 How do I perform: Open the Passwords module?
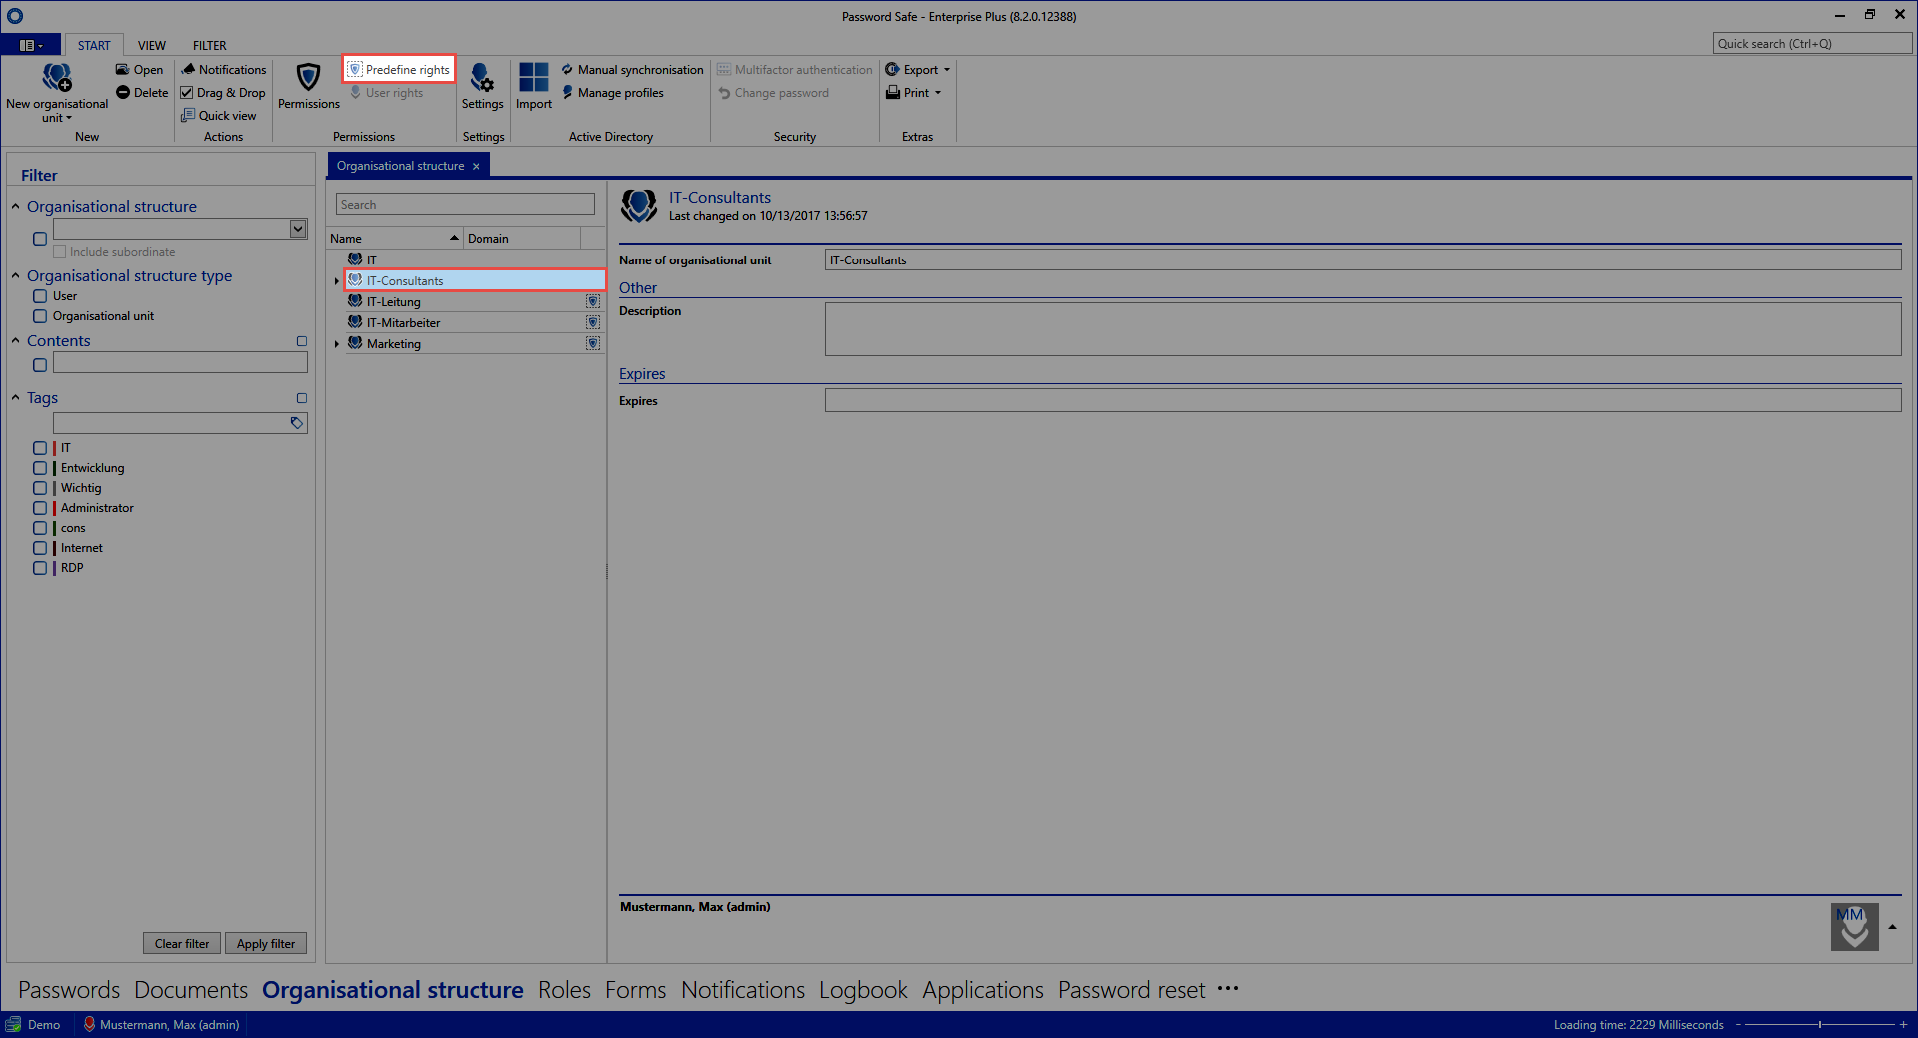click(69, 990)
